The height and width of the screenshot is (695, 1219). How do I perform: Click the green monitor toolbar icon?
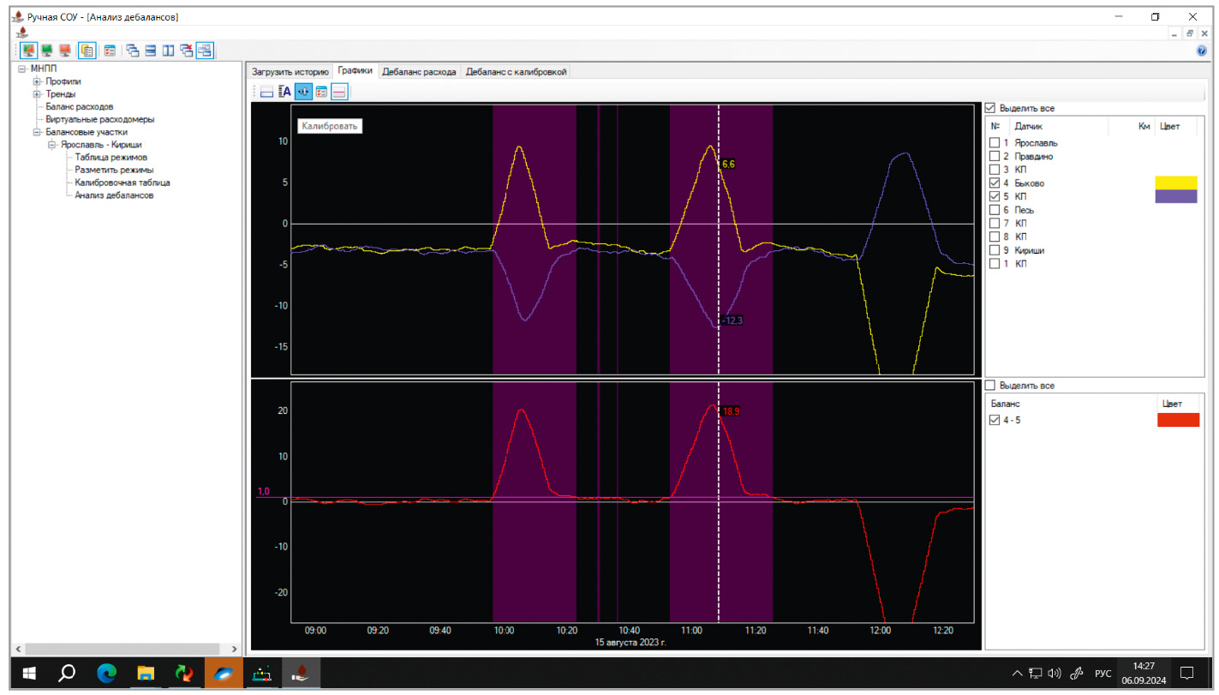[46, 51]
